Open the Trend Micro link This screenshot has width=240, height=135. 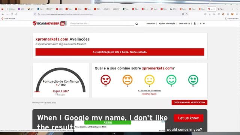pyautogui.click(x=51, y=102)
